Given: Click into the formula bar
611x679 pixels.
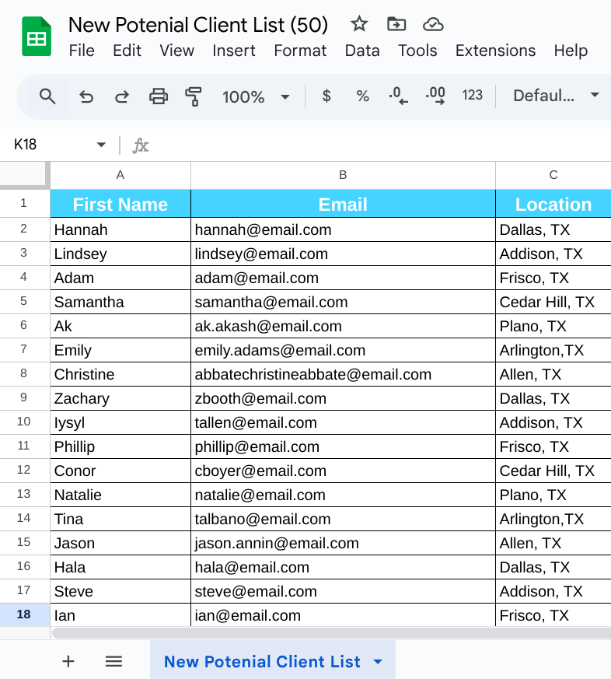Looking at the screenshot, I should (x=381, y=145).
